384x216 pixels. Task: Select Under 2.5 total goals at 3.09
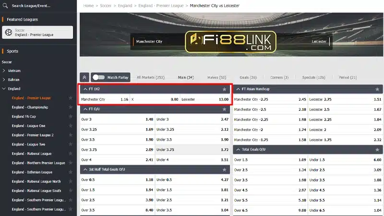point(345,170)
